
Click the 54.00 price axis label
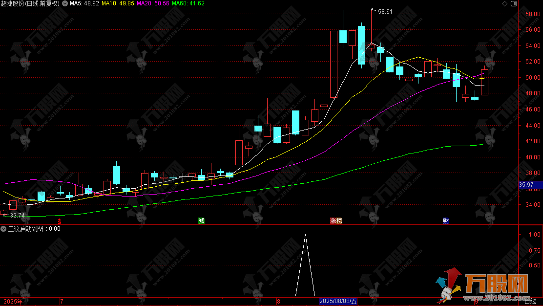coord(533,46)
